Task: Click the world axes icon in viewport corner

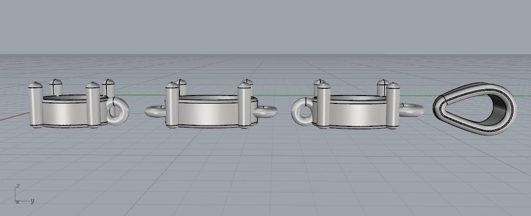Action: pyautogui.click(x=24, y=195)
